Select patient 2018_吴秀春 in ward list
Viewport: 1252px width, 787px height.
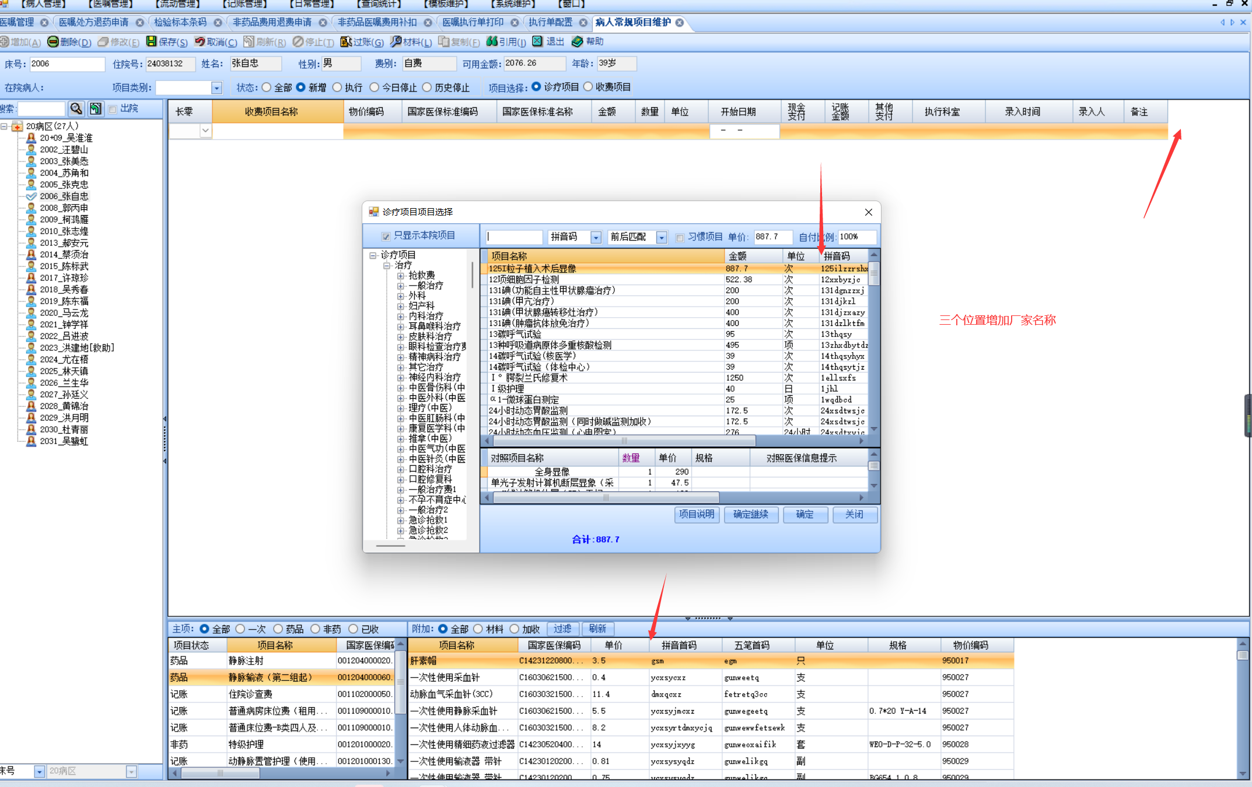tap(64, 290)
